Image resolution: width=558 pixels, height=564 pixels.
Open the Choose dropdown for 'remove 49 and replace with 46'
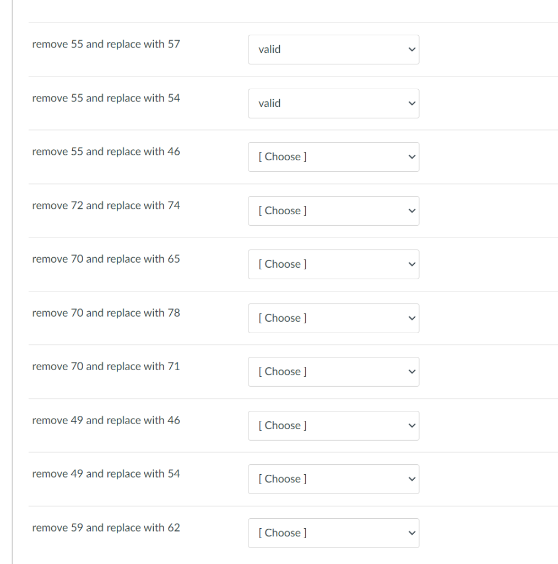pos(333,425)
